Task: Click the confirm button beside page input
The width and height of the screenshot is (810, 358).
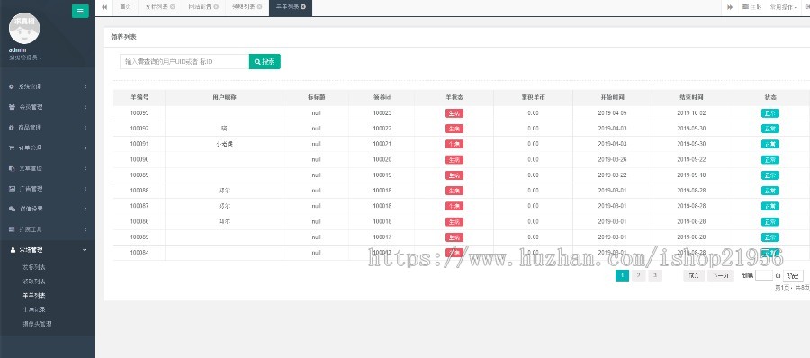Action: [793, 276]
